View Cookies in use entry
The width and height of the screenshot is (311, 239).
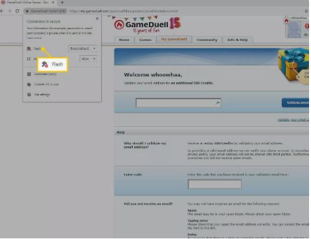(43, 84)
